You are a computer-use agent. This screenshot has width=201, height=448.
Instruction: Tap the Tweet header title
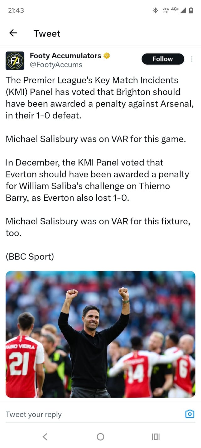(47, 33)
